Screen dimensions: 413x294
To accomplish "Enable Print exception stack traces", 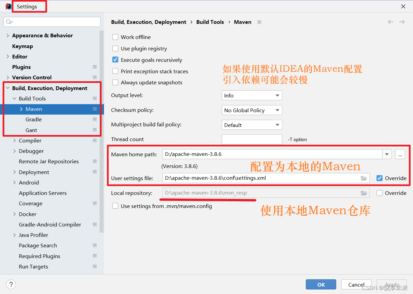I will [x=115, y=71].
